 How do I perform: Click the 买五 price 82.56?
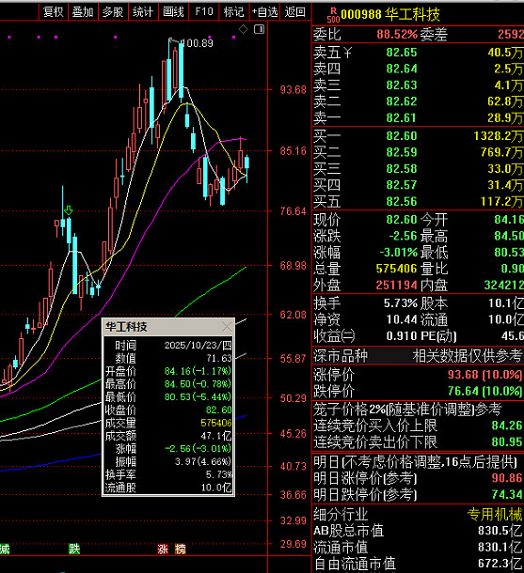pyautogui.click(x=402, y=201)
